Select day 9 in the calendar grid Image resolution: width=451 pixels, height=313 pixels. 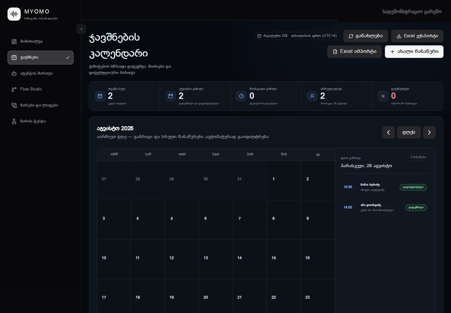pyautogui.click(x=318, y=220)
